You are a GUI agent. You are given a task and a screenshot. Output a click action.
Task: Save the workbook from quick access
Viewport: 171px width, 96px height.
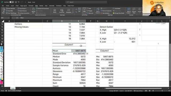(x=16, y=2)
